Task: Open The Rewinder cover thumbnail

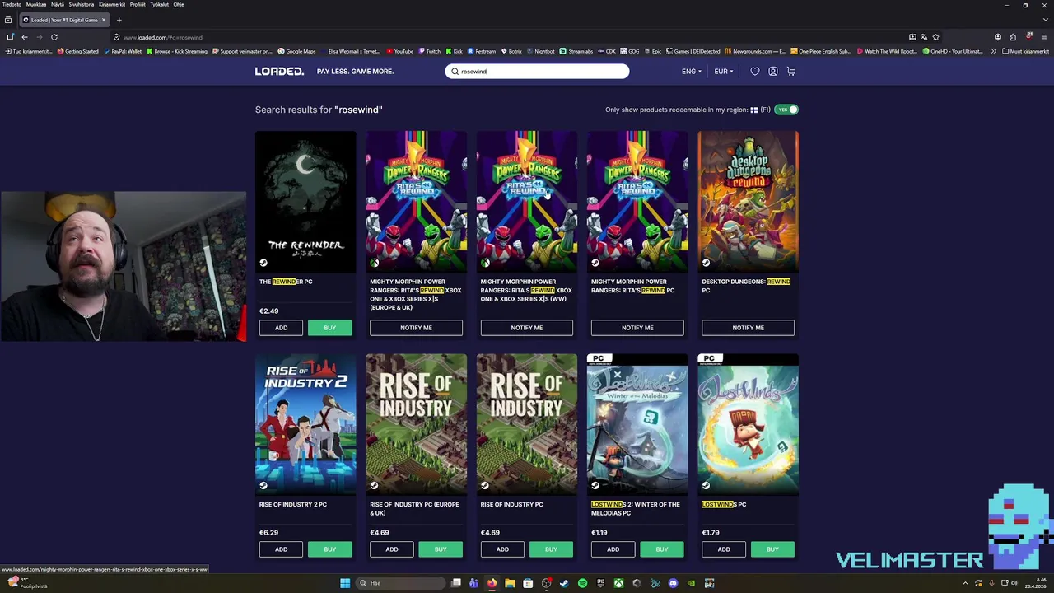Action: 305,201
